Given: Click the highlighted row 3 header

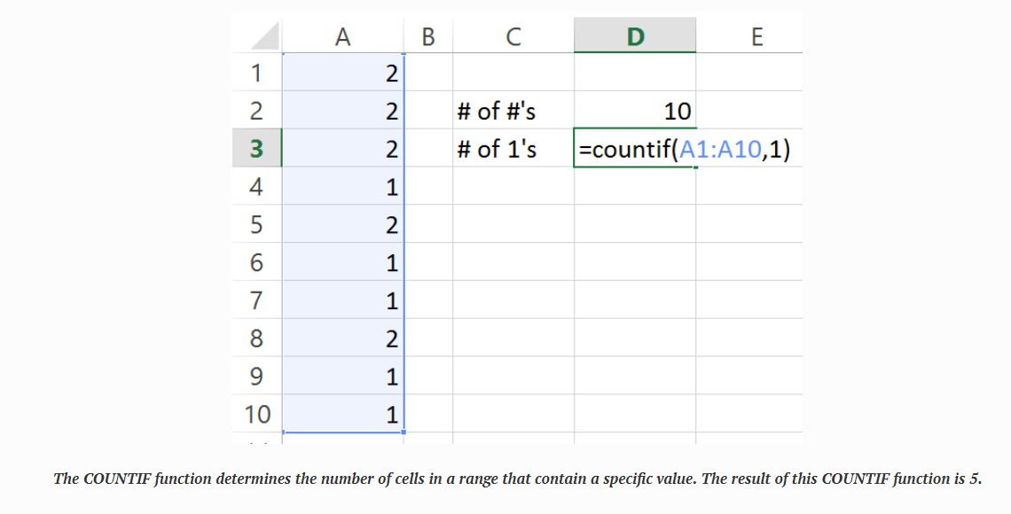Looking at the screenshot, I should point(256,149).
